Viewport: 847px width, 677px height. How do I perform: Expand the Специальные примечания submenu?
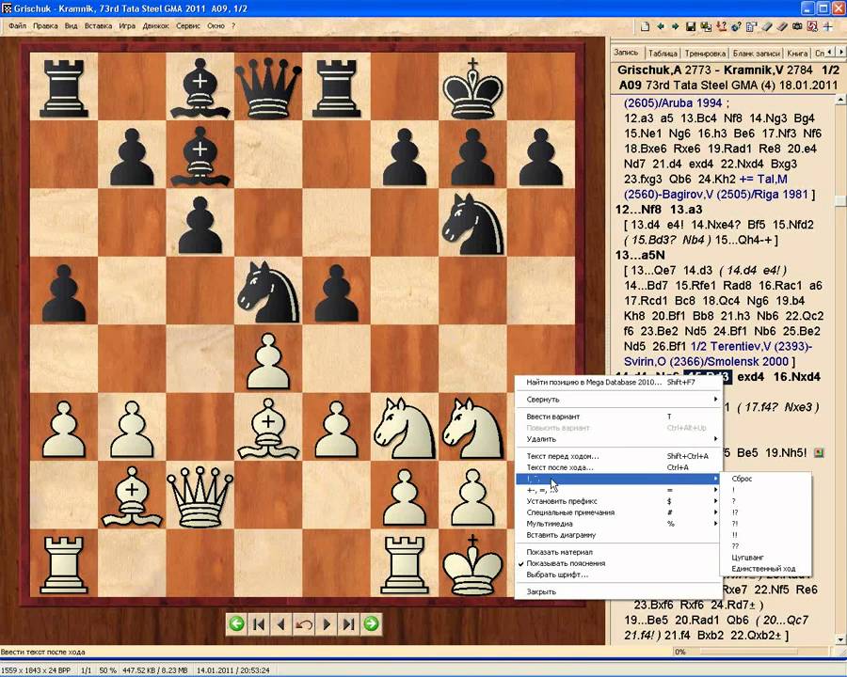coord(618,512)
